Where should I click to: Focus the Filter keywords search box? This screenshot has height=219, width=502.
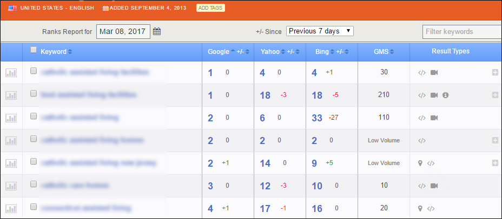463,32
